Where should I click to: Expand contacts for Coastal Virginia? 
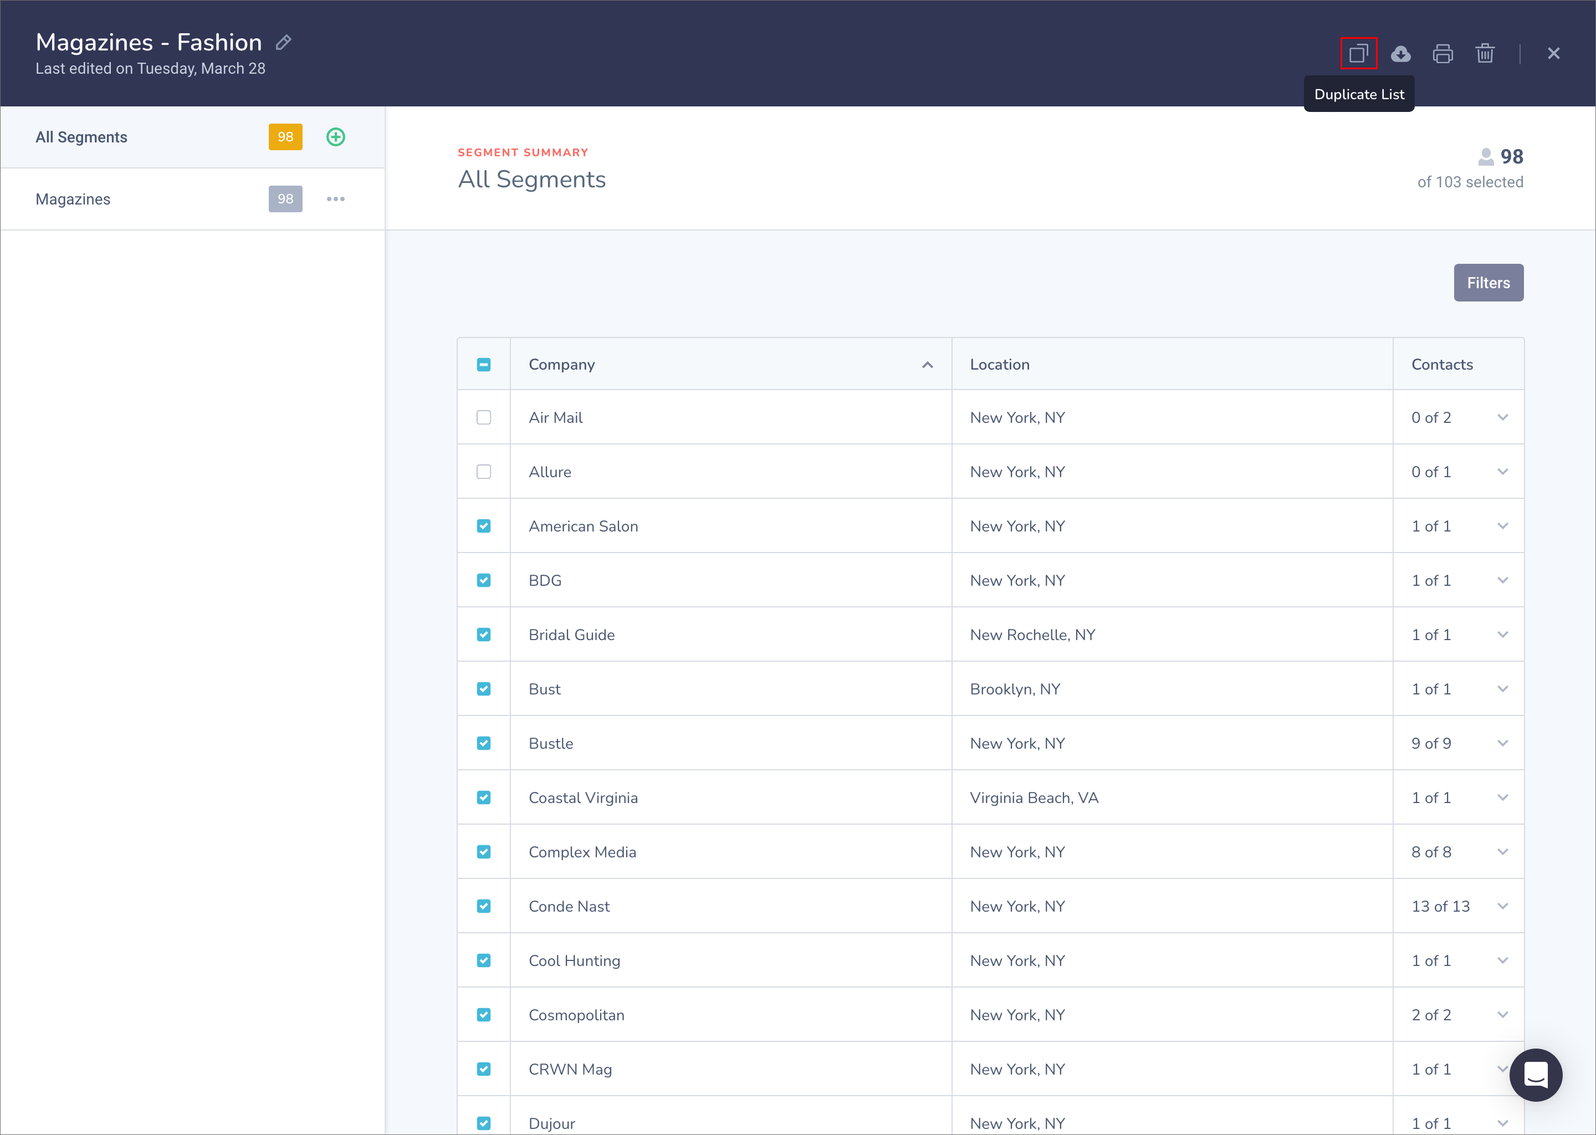tap(1502, 797)
